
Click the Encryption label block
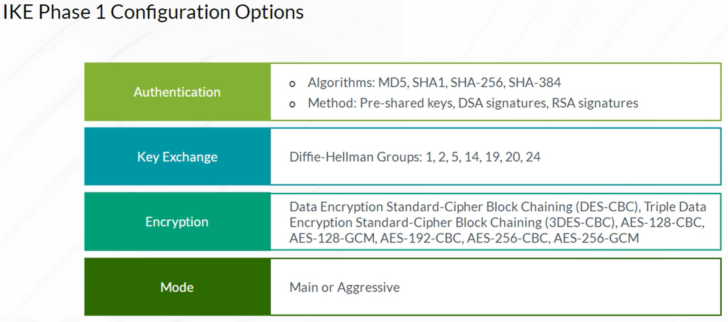coord(177,222)
